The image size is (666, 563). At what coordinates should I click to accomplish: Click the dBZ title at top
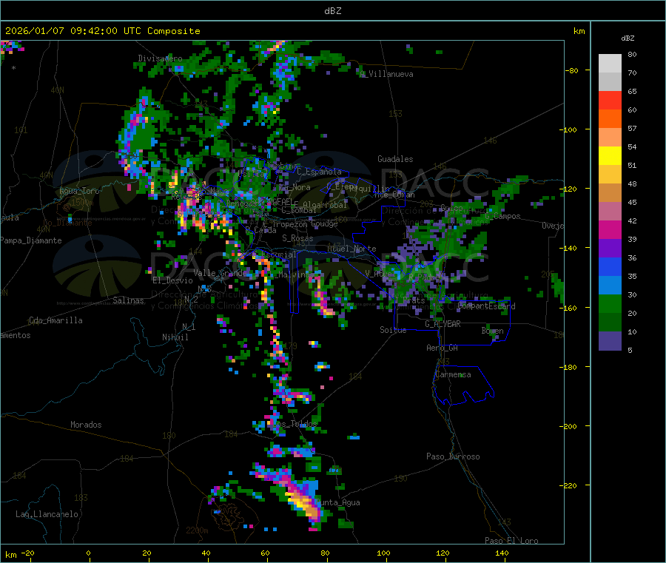pyautogui.click(x=332, y=11)
